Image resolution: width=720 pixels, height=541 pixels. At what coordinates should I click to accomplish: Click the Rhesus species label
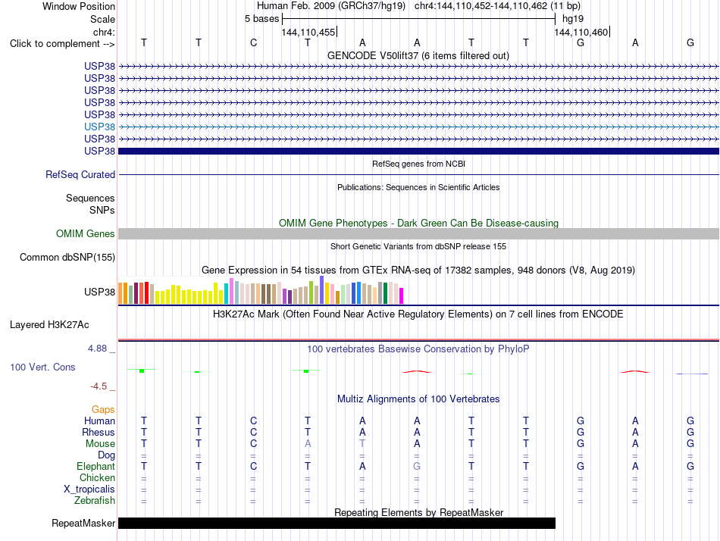(x=99, y=432)
